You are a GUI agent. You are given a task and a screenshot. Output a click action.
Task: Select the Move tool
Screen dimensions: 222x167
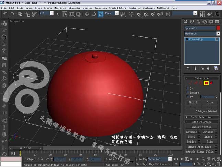87,14
